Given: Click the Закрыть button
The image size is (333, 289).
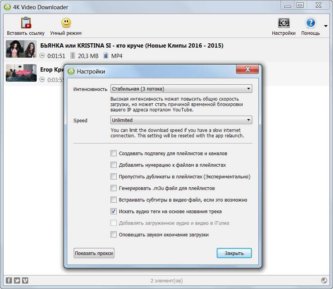Looking at the screenshot, I should (234, 253).
